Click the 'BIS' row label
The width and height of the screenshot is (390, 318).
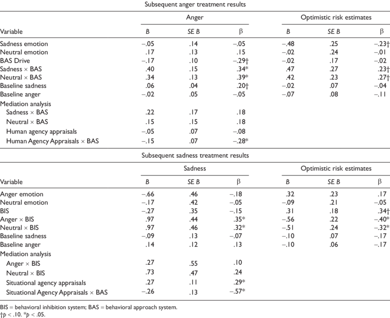[x=5, y=211]
